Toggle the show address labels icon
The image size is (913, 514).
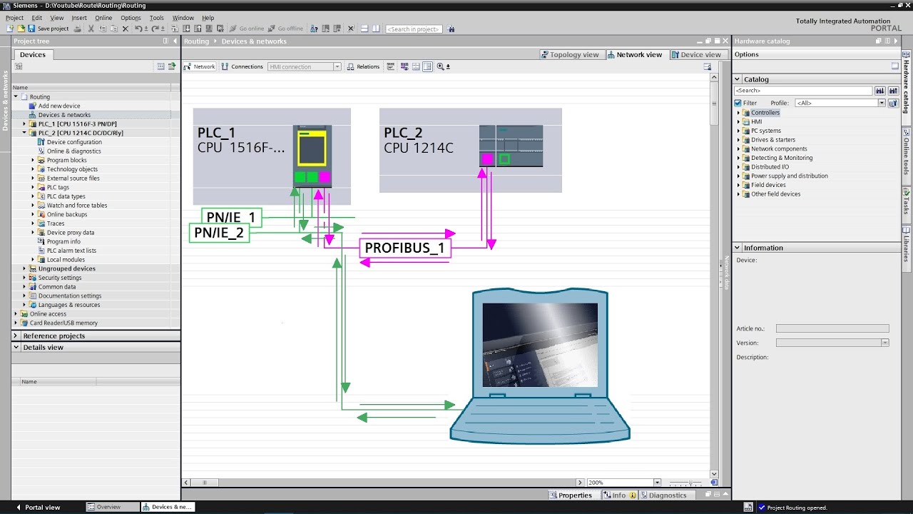tap(404, 66)
